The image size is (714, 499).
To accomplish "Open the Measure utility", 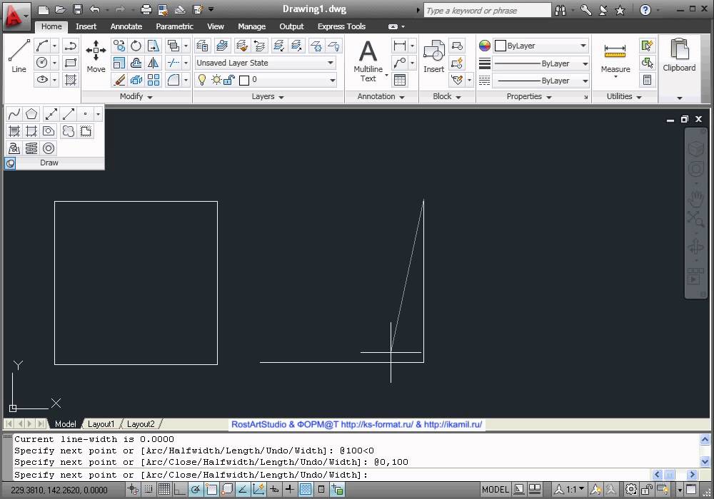I will pos(615,58).
